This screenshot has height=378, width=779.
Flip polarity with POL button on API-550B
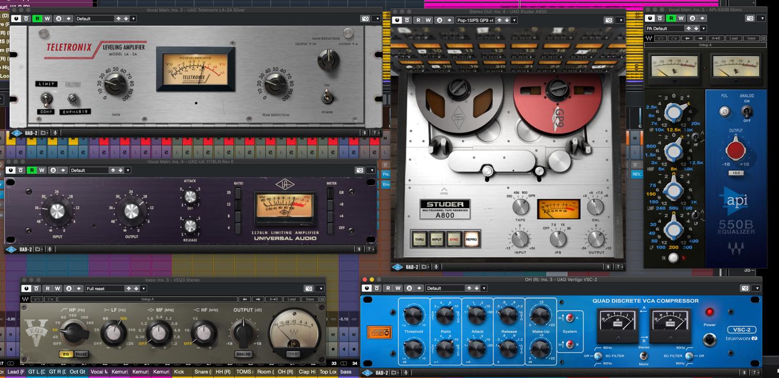tap(724, 111)
